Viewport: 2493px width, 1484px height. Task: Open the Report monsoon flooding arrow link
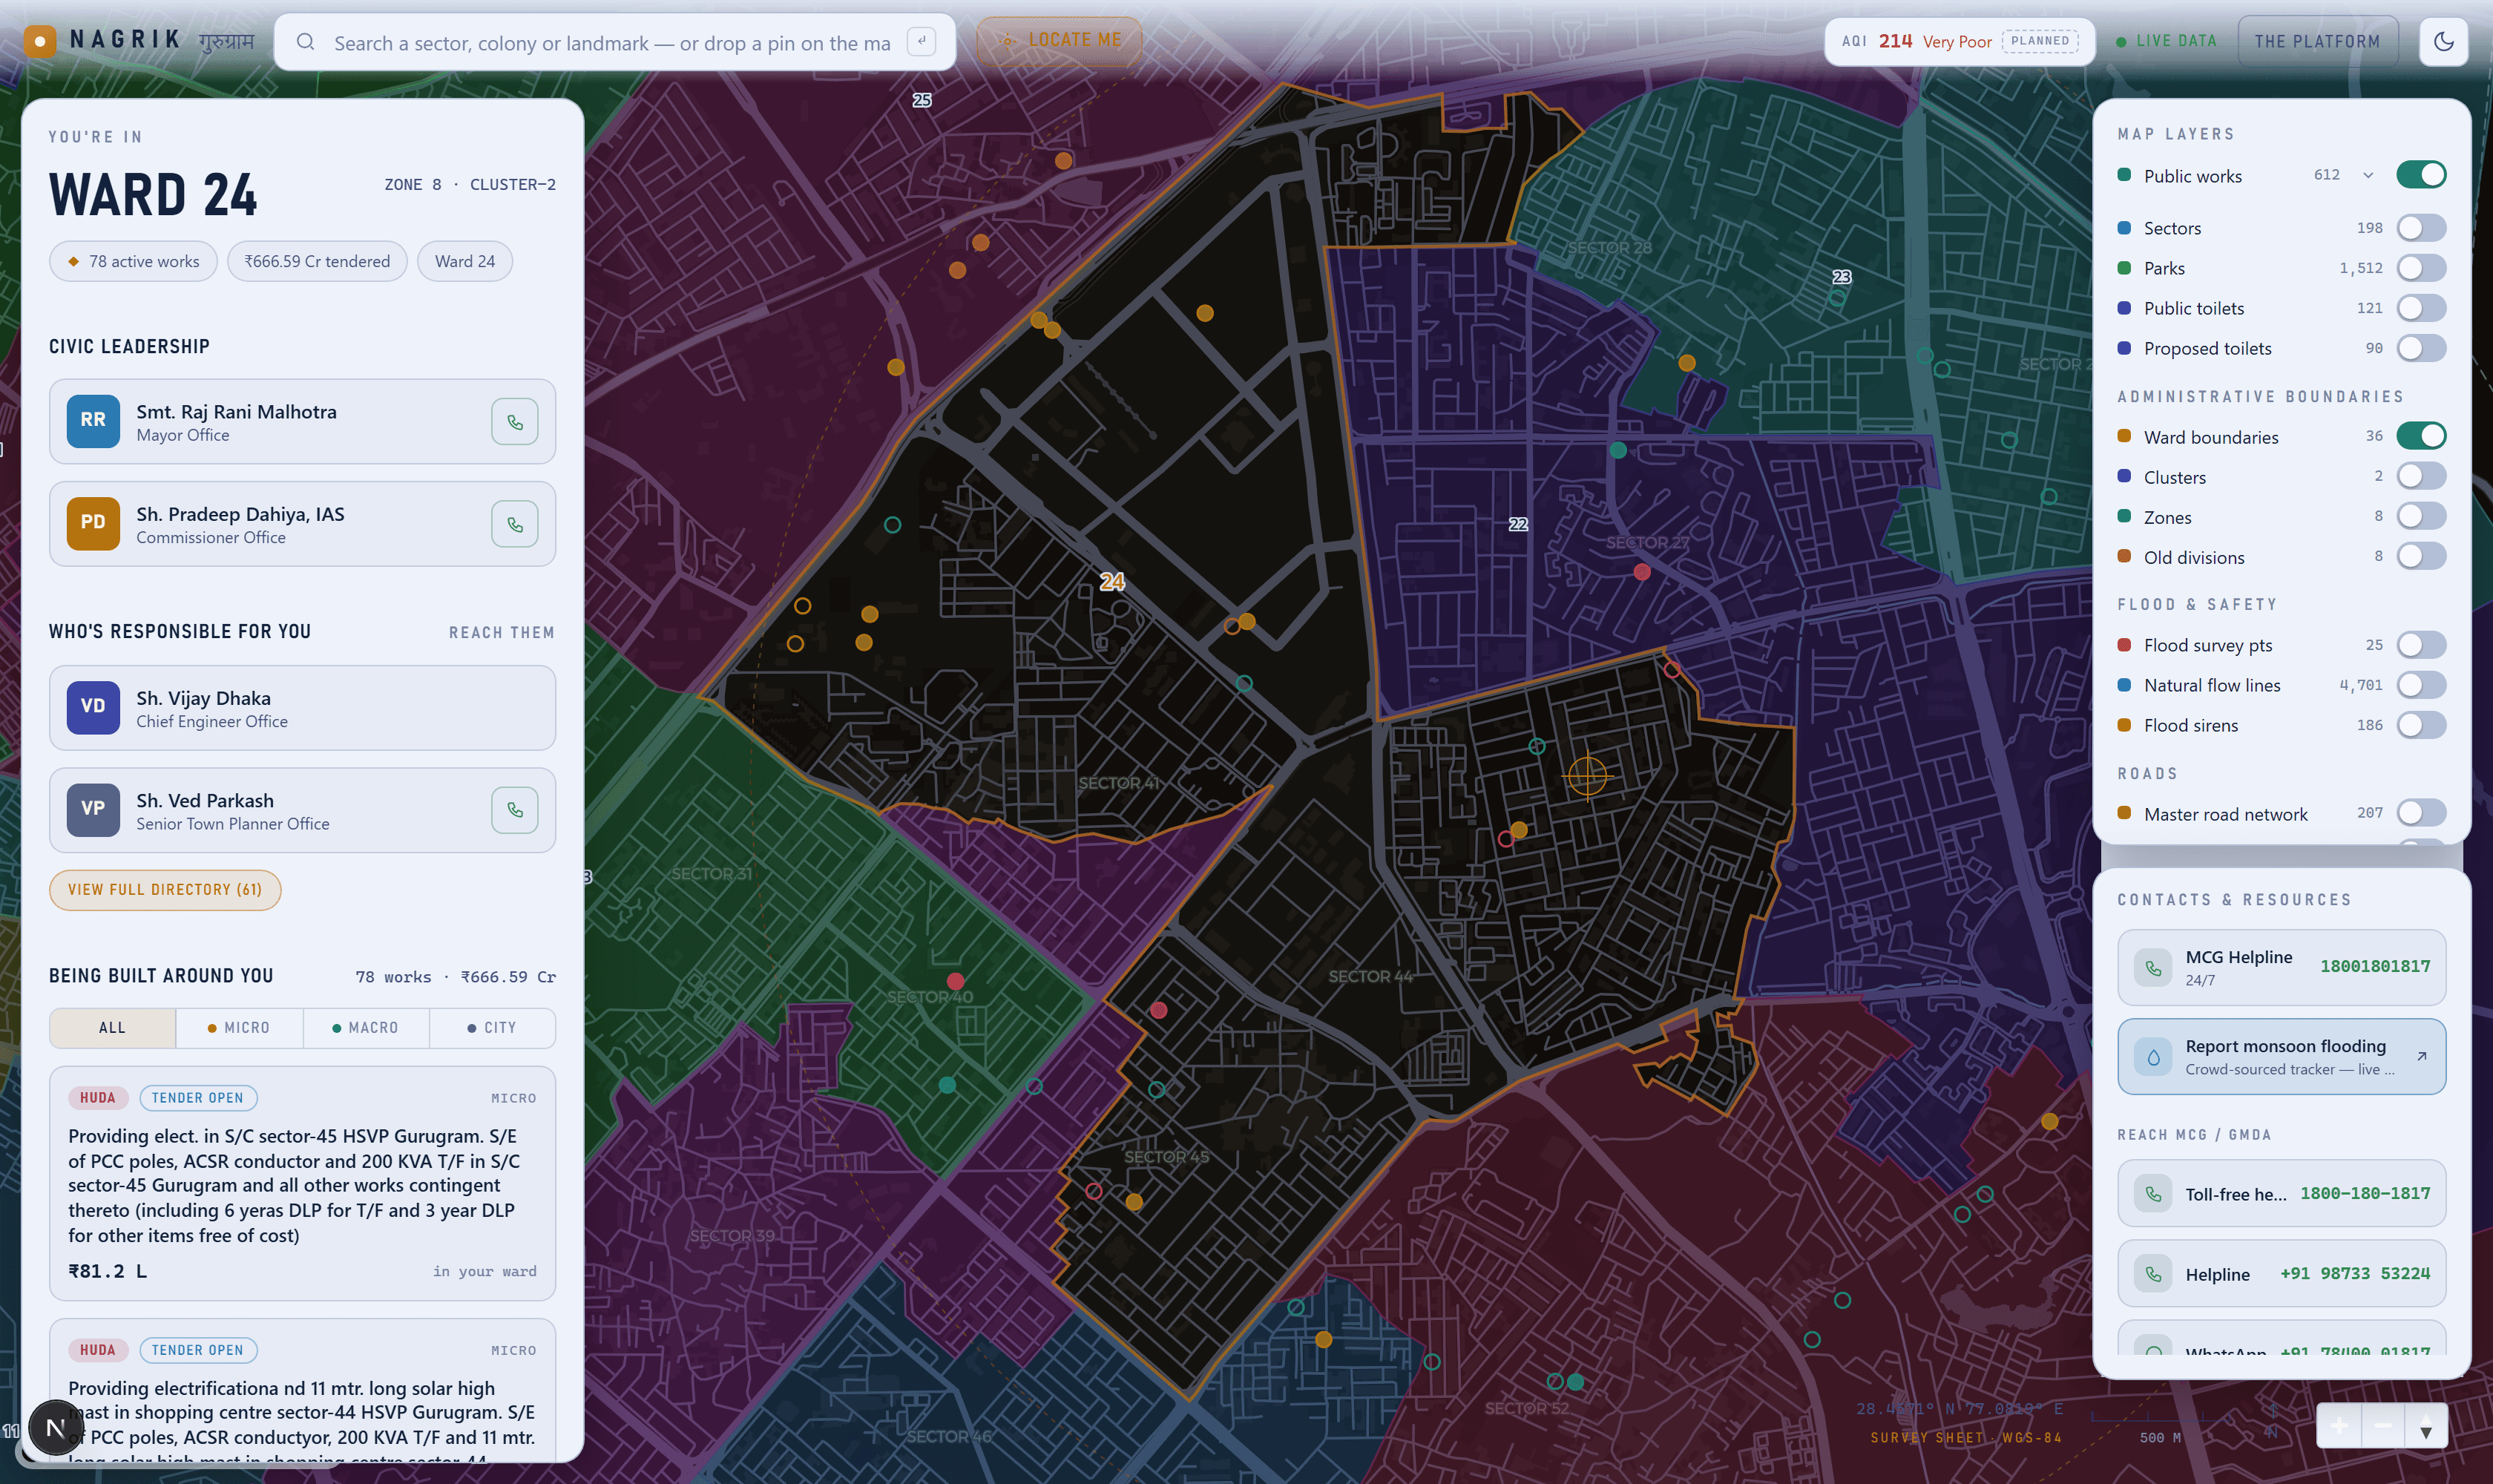2421,1056
